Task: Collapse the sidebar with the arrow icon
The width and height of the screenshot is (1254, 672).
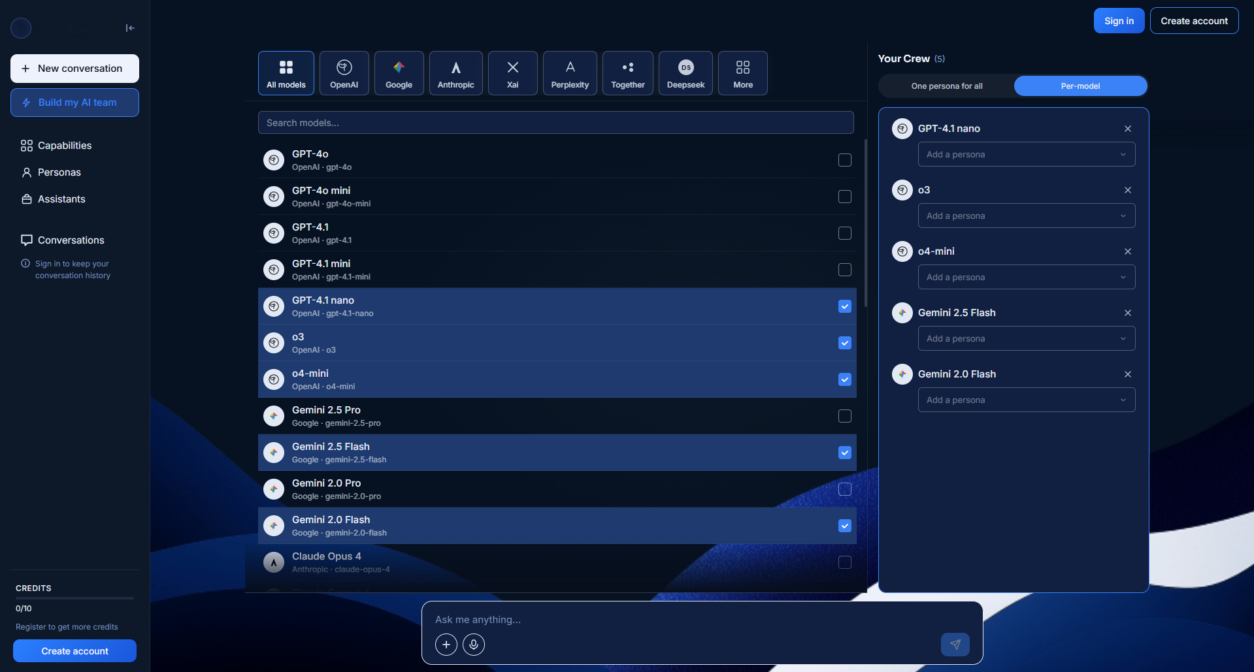Action: (130, 28)
